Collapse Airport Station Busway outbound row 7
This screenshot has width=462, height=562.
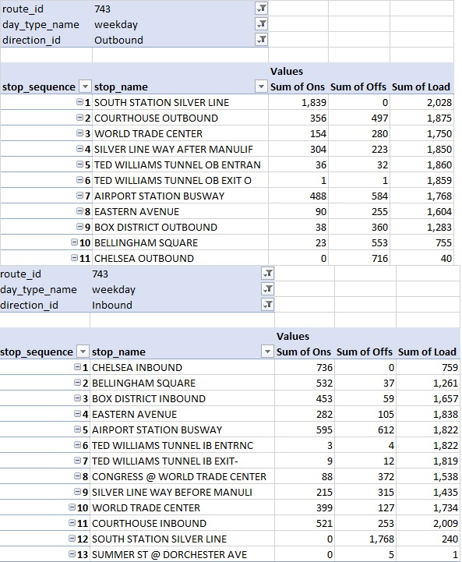pyautogui.click(x=80, y=196)
